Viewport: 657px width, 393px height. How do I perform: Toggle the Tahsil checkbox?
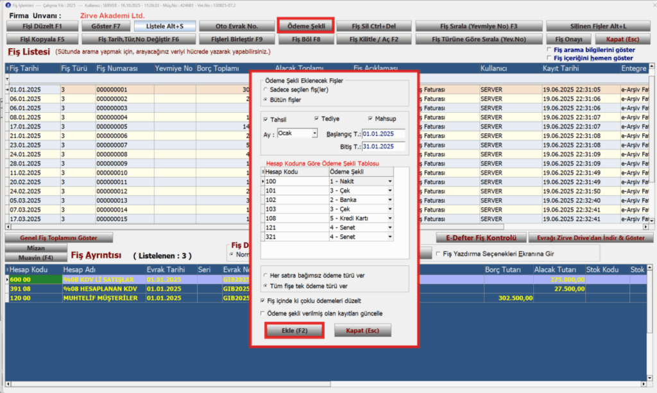click(266, 119)
